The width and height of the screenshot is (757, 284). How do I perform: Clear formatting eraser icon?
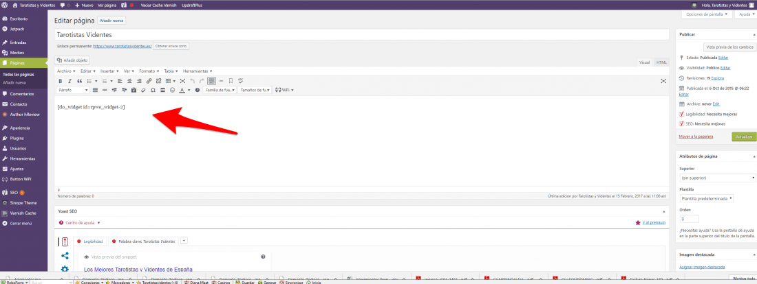pos(143,90)
